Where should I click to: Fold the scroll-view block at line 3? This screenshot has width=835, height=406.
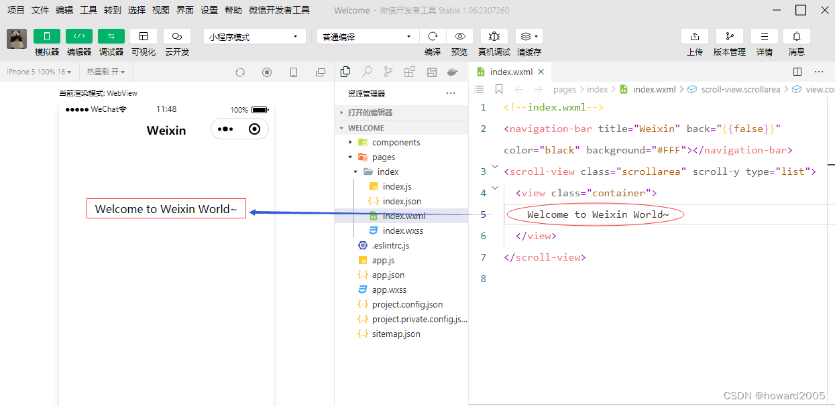(x=495, y=166)
